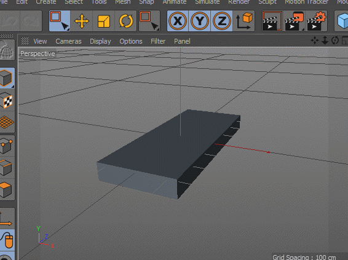Open the Tools menu
348x260 pixels.
[x=99, y=2]
